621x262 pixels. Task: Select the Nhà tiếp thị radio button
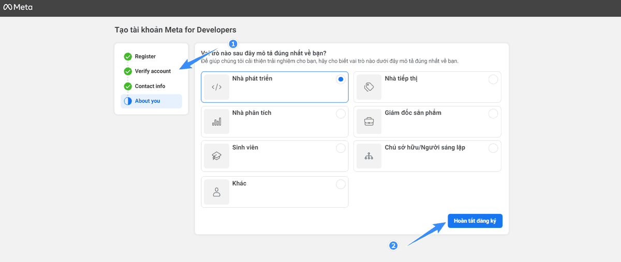point(493,79)
